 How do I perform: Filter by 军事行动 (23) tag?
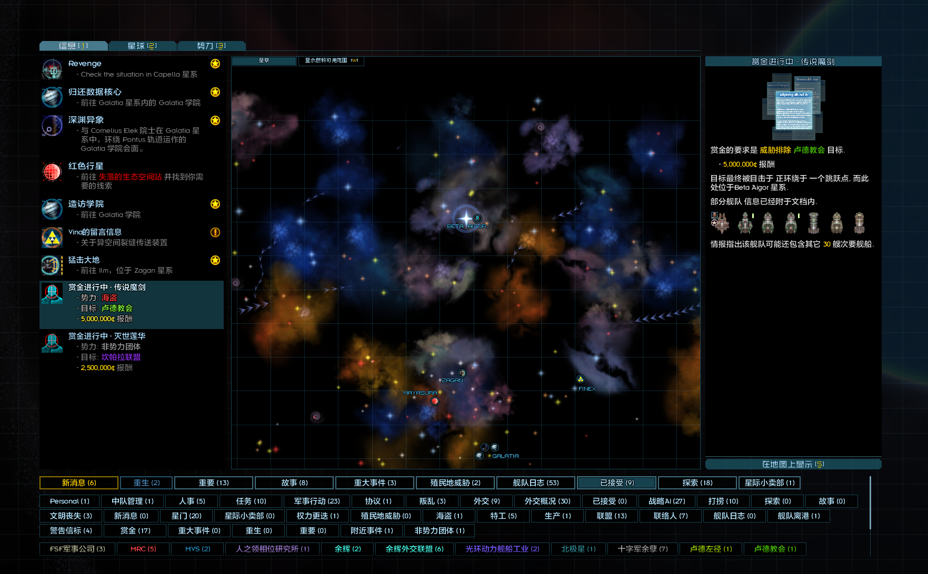tap(317, 501)
